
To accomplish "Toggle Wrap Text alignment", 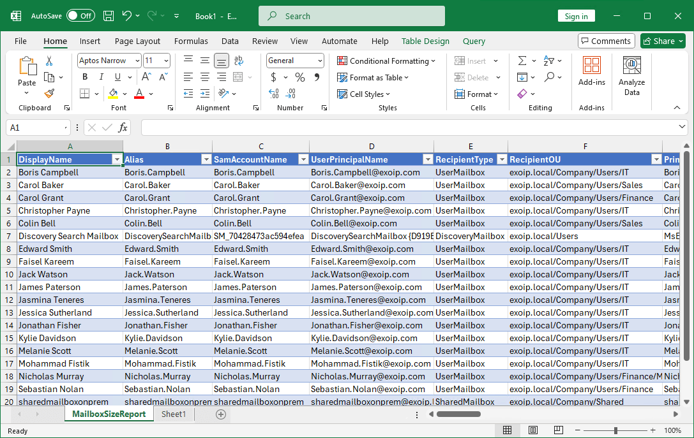I will (x=239, y=61).
